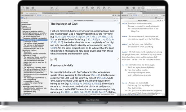Switch to the NSBT: Thanksgiving tab

[70, 13]
